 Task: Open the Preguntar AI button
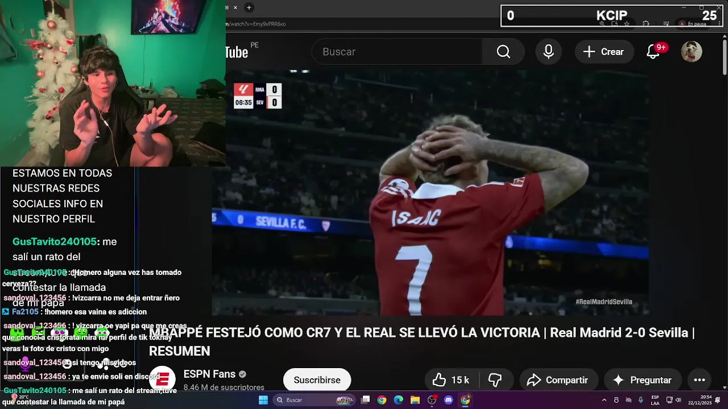(642, 380)
